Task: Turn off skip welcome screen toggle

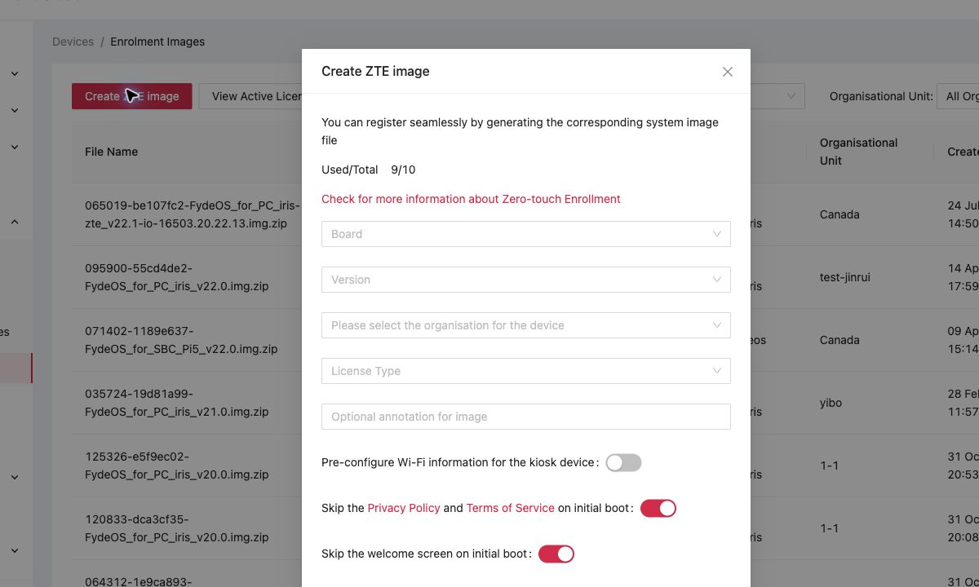Action: [x=556, y=554]
